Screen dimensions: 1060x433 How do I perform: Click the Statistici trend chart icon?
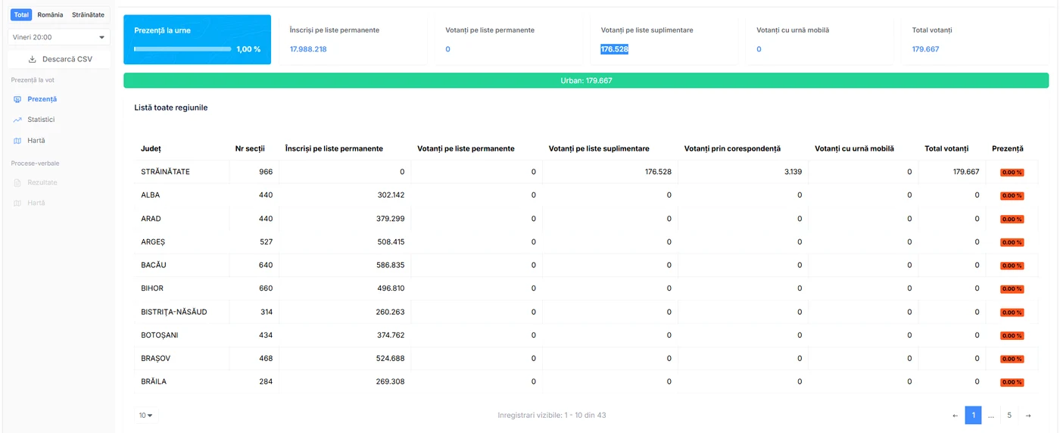(x=17, y=120)
